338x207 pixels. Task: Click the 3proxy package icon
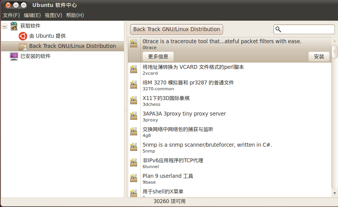click(134, 116)
